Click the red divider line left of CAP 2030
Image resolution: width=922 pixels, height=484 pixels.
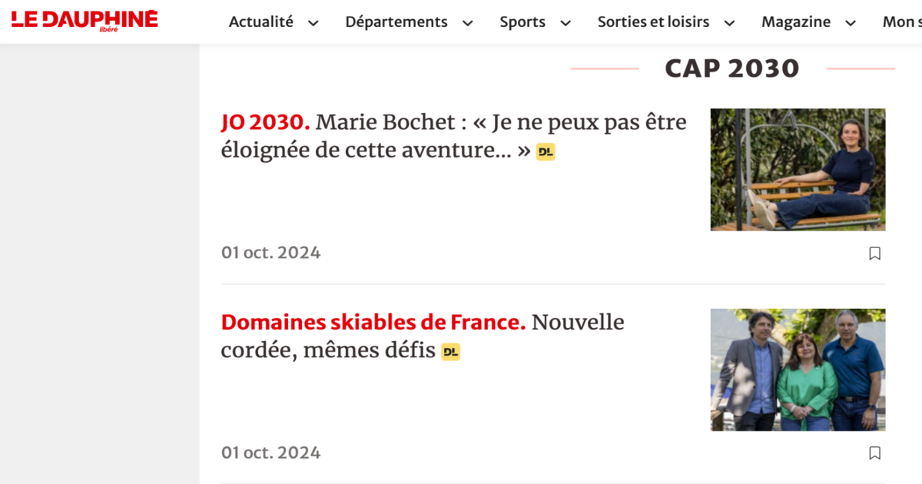605,68
